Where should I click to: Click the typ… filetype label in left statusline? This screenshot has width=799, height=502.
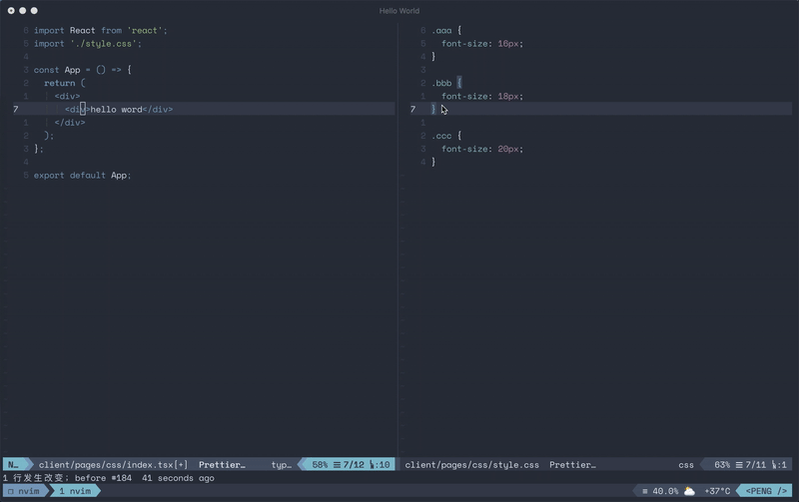tap(282, 464)
